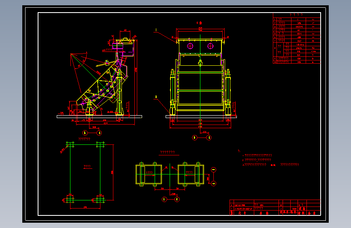The height and width of the screenshot is (228, 351).
Task: Select the ground baseplate under the front view
Action: point(201,117)
